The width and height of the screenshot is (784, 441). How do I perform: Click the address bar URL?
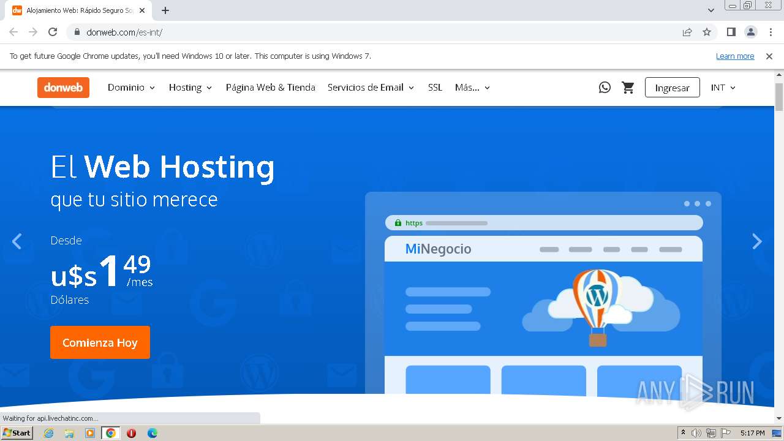(x=124, y=32)
